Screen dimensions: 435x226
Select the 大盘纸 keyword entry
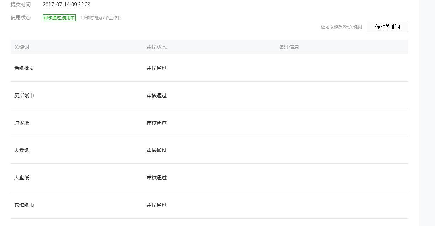(x=22, y=178)
